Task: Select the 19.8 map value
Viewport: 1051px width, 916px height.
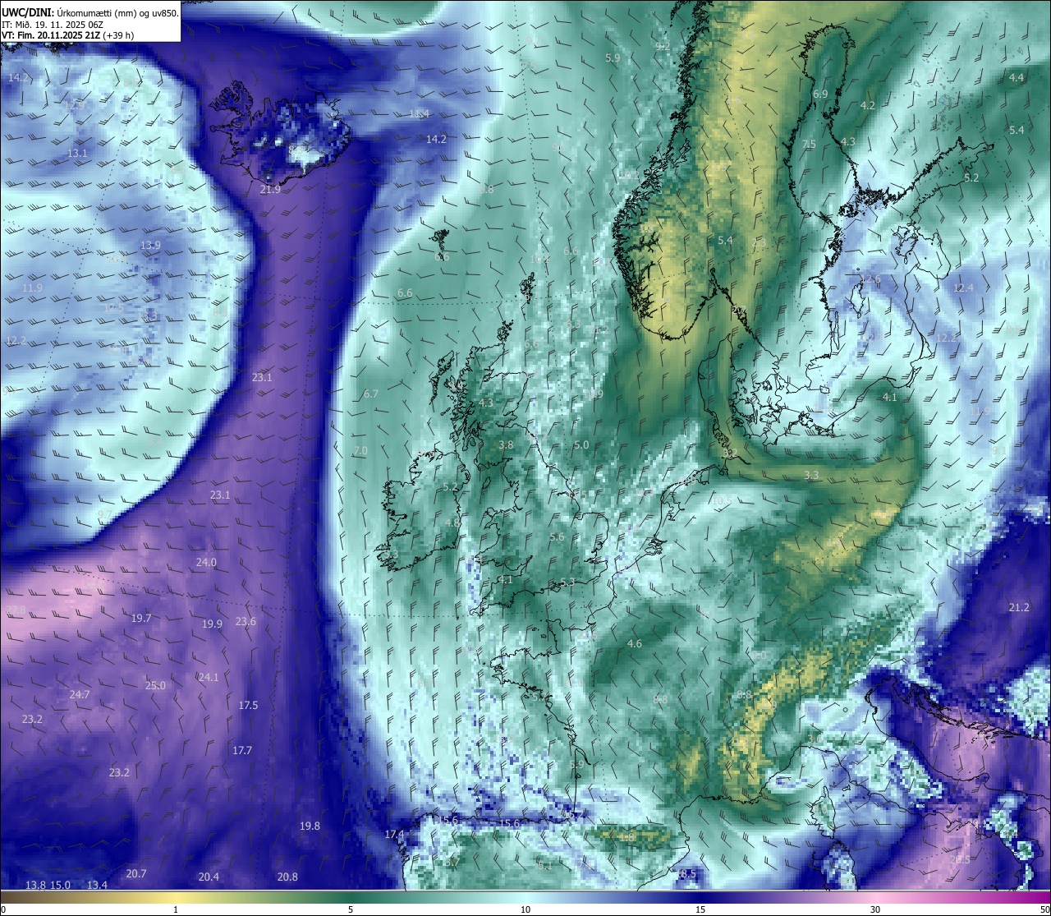Action: (x=310, y=826)
